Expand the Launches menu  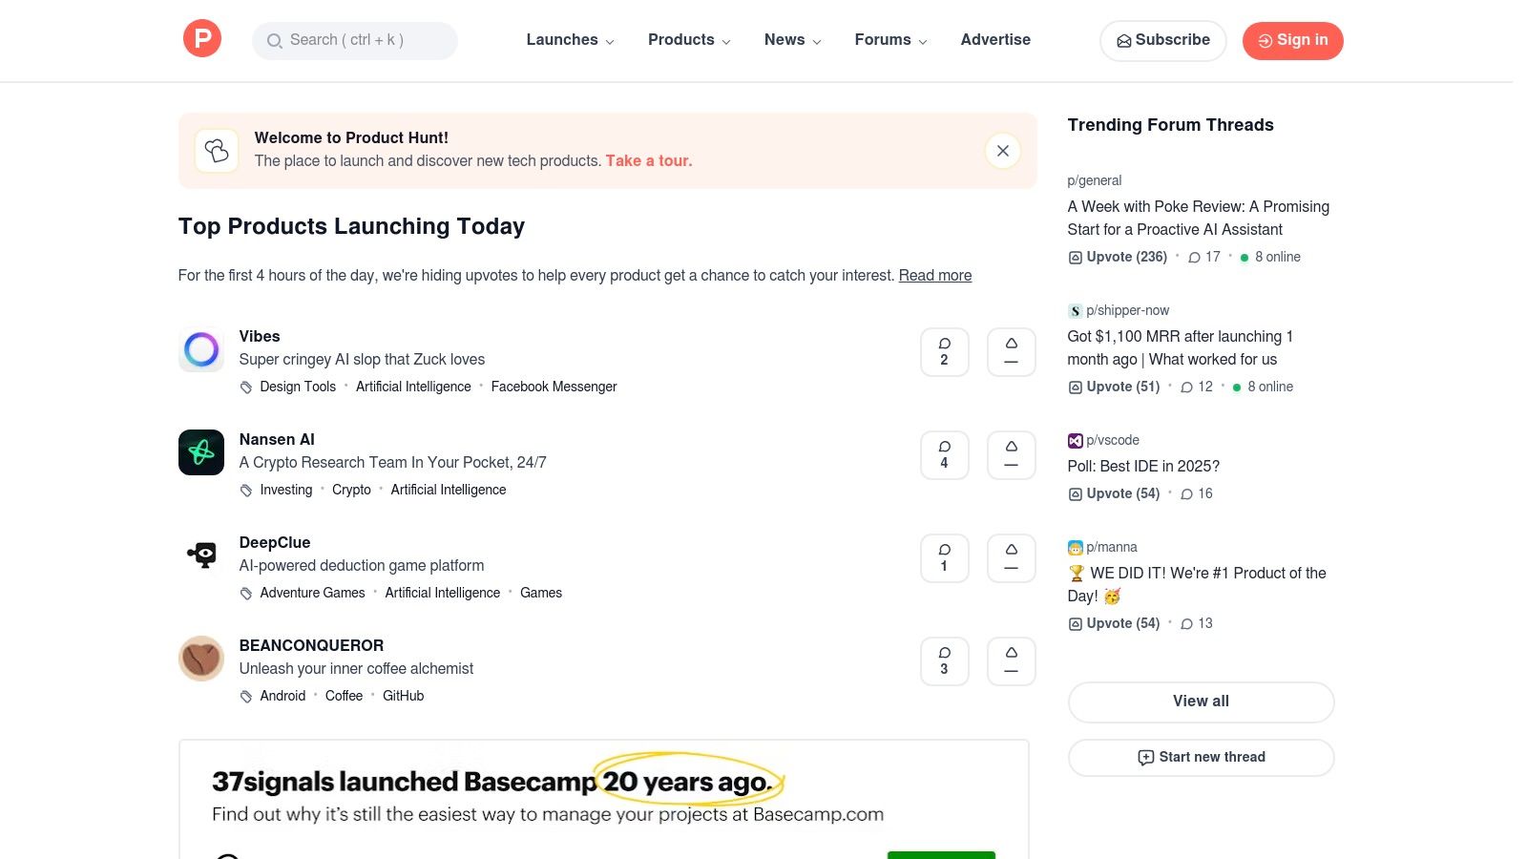pos(571,40)
